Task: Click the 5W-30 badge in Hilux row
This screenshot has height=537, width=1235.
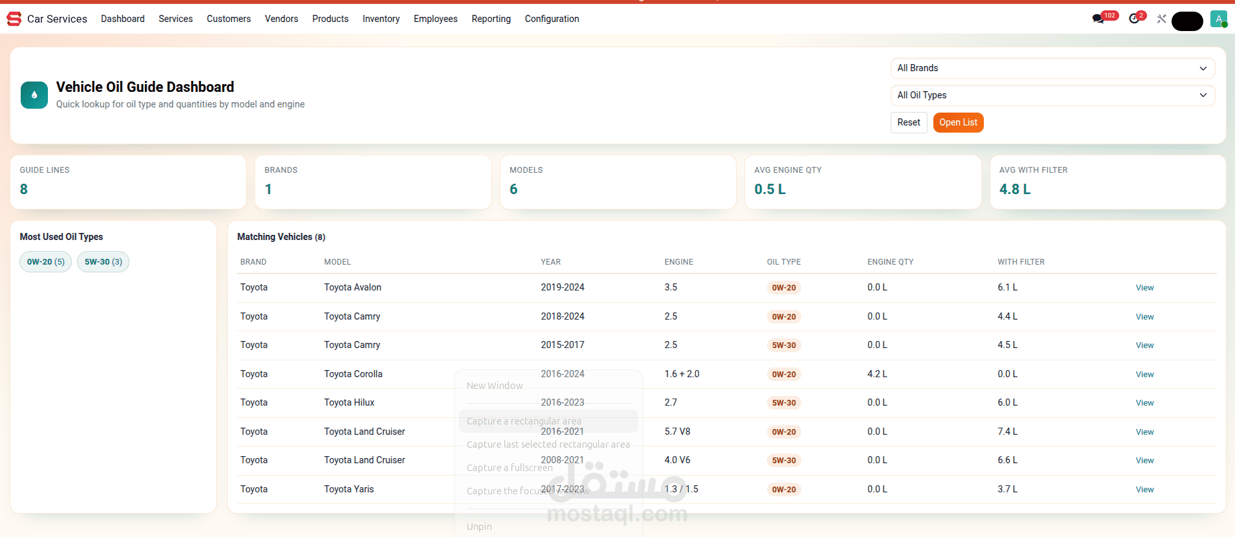Action: point(784,403)
